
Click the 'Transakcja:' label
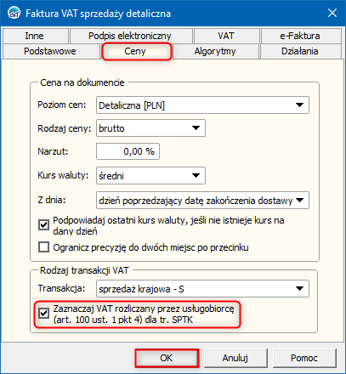[61, 288]
